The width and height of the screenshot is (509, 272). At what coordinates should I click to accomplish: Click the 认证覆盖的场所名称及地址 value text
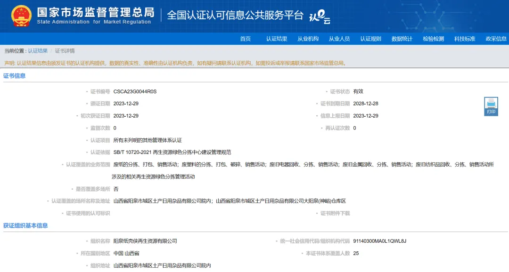tap(230, 201)
